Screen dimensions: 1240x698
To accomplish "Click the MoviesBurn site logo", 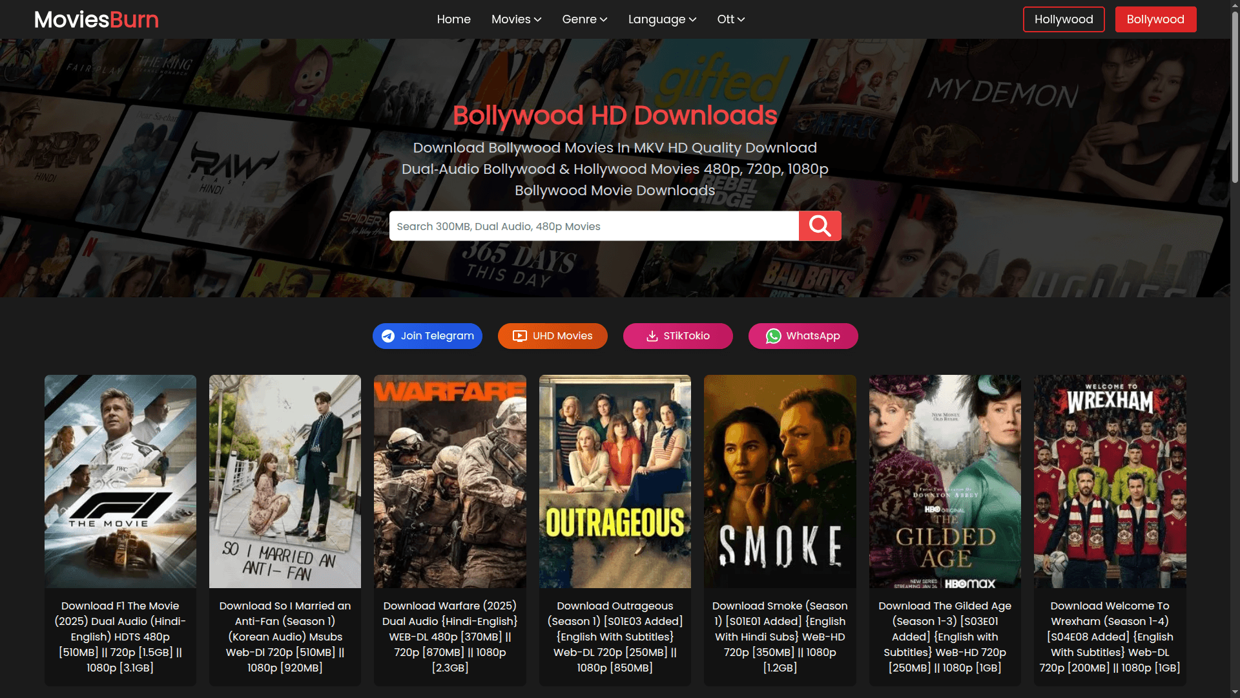I will pos(96,19).
